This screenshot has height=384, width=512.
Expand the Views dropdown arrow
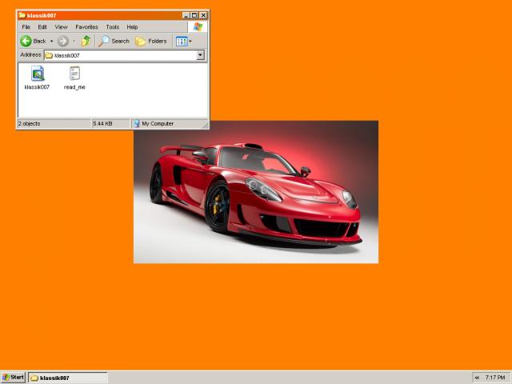(190, 41)
